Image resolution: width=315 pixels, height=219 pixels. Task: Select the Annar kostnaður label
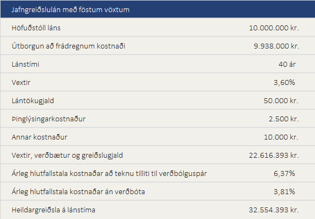tap(39, 137)
